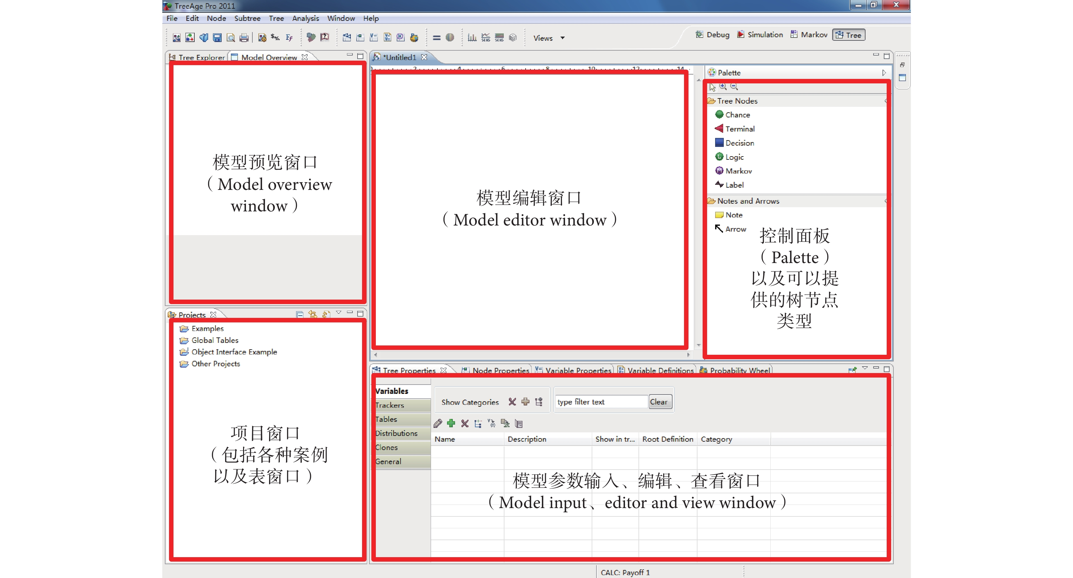Image resolution: width=1073 pixels, height=578 pixels.
Task: Expand the Global Tables folder
Action: (x=209, y=340)
